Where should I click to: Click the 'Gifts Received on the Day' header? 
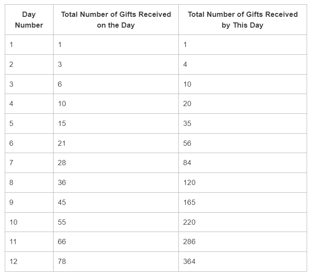pyautogui.click(x=116, y=19)
